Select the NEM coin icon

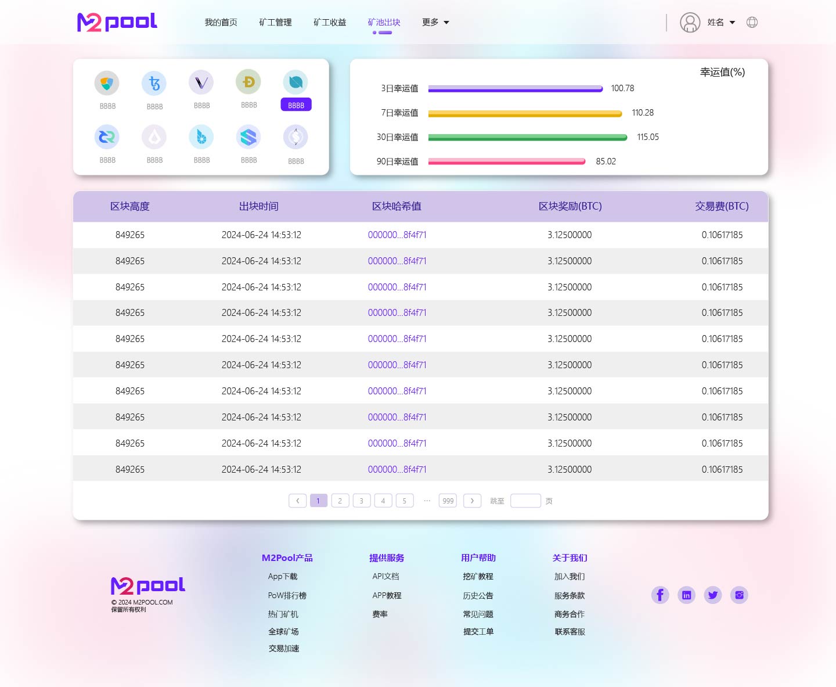pos(107,83)
